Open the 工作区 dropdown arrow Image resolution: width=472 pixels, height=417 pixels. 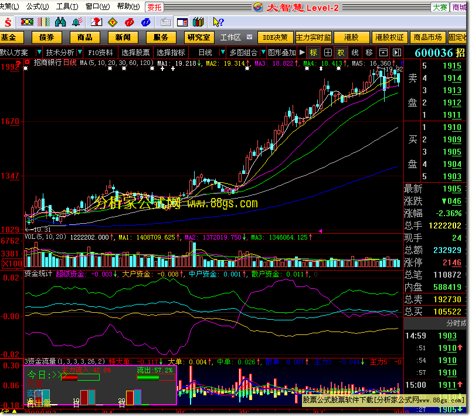(250, 37)
